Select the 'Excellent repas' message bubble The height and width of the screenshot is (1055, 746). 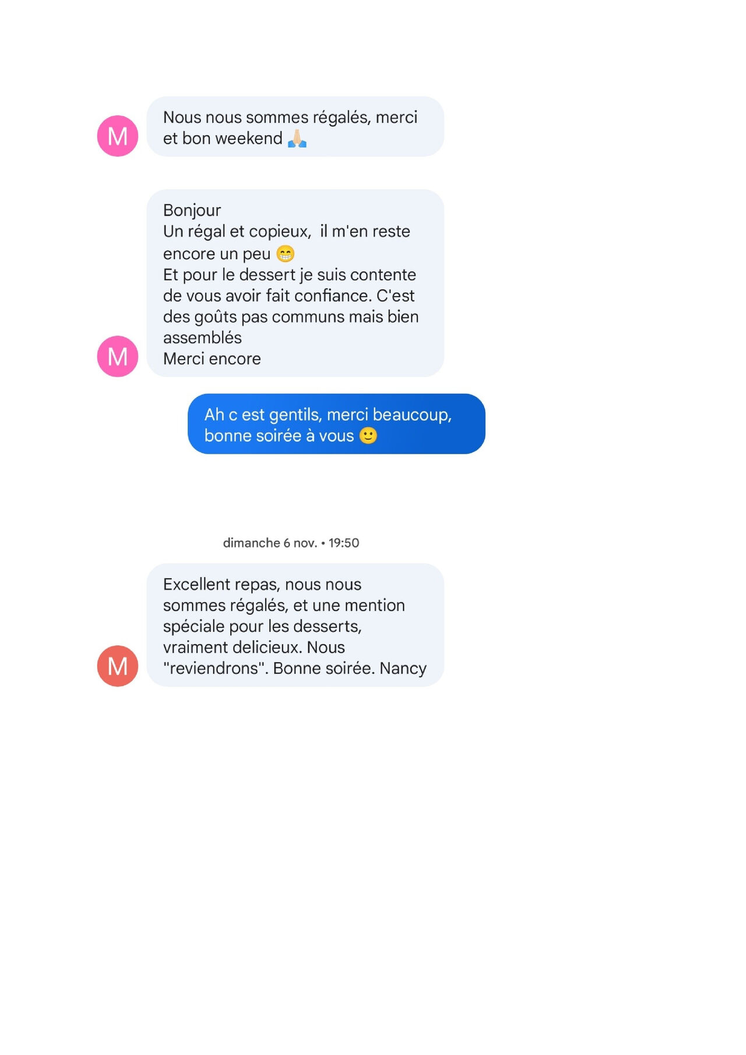pos(295,625)
